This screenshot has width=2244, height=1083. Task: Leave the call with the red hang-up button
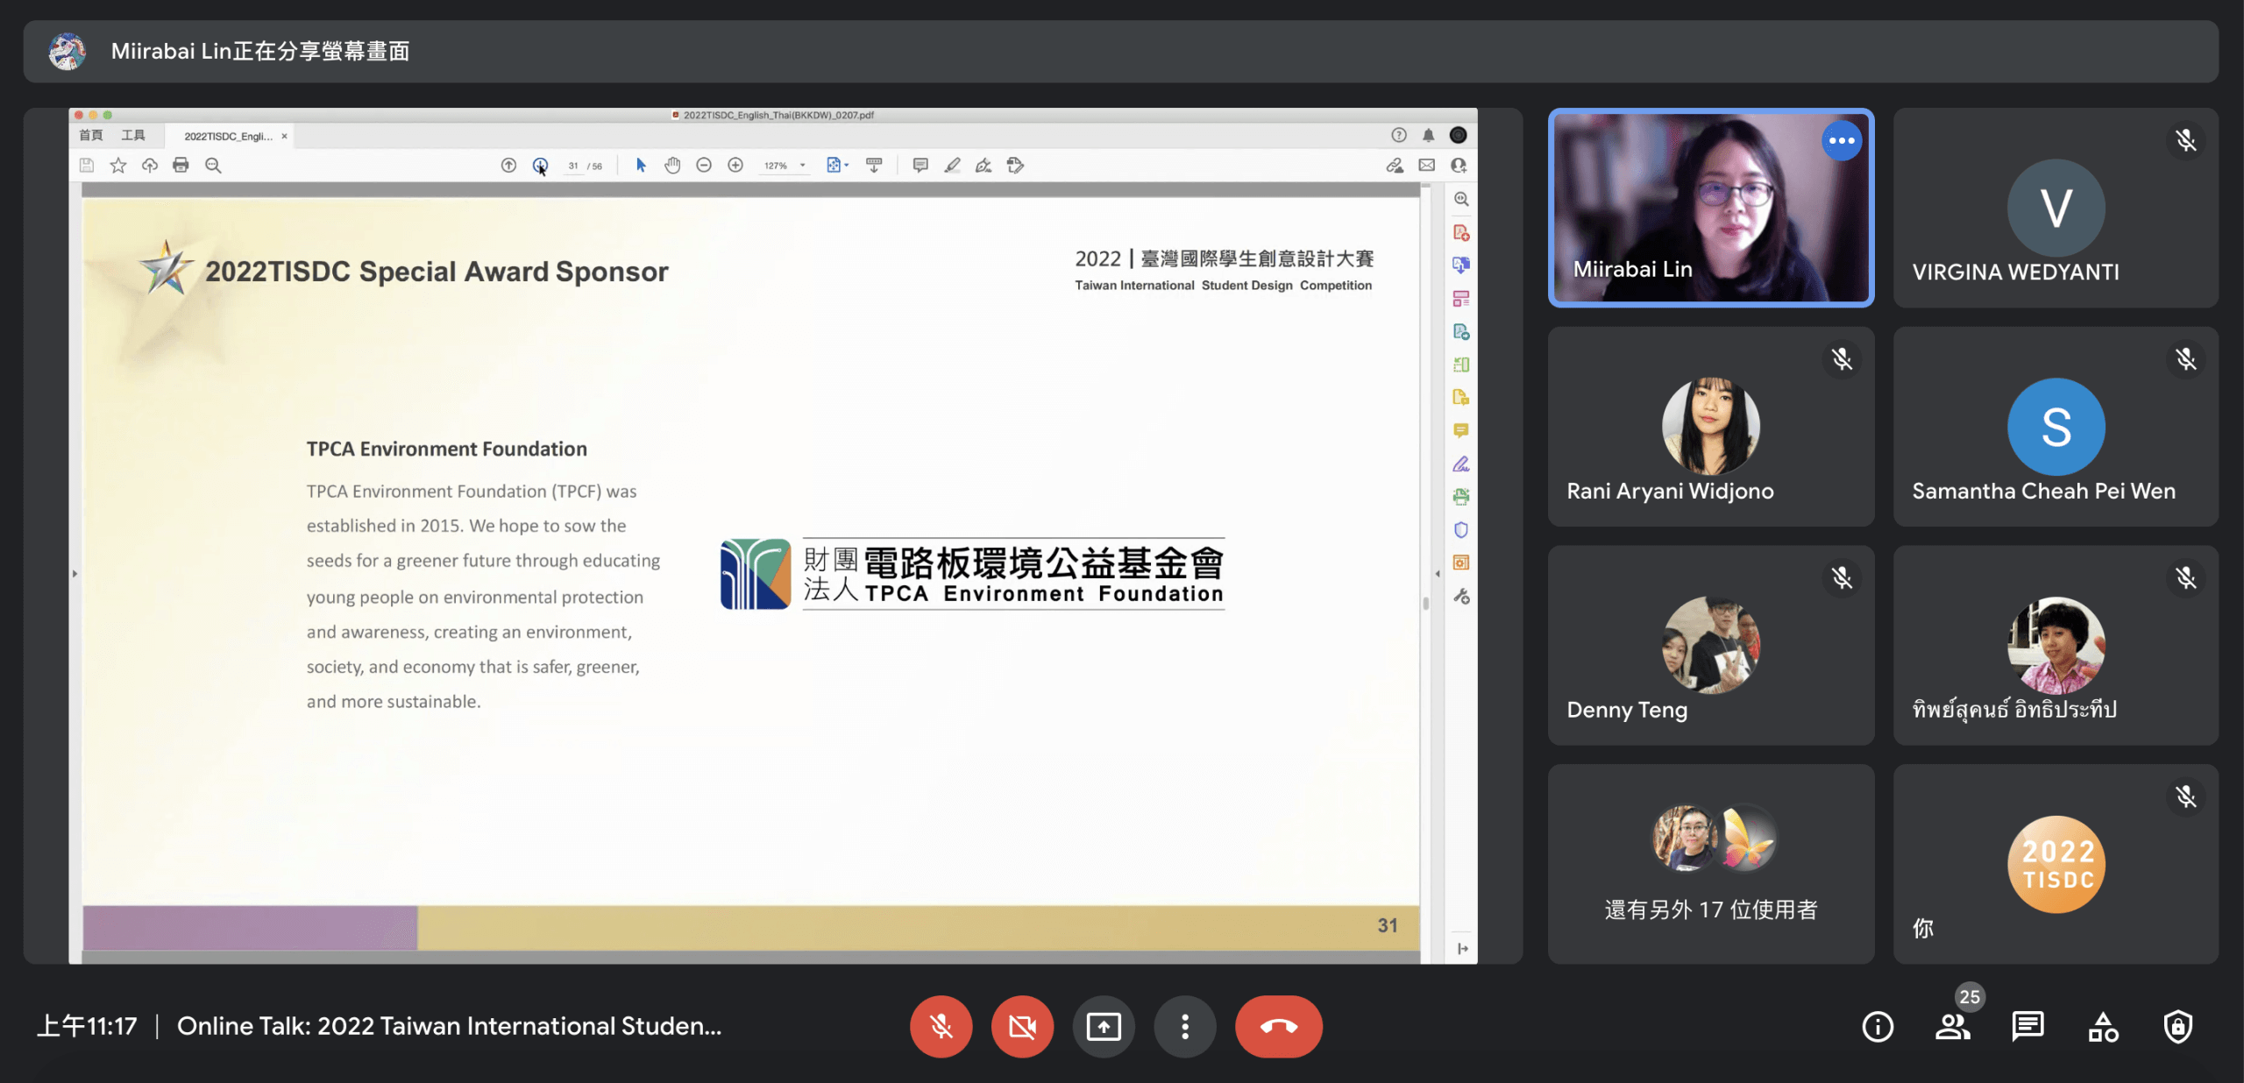[1278, 1026]
